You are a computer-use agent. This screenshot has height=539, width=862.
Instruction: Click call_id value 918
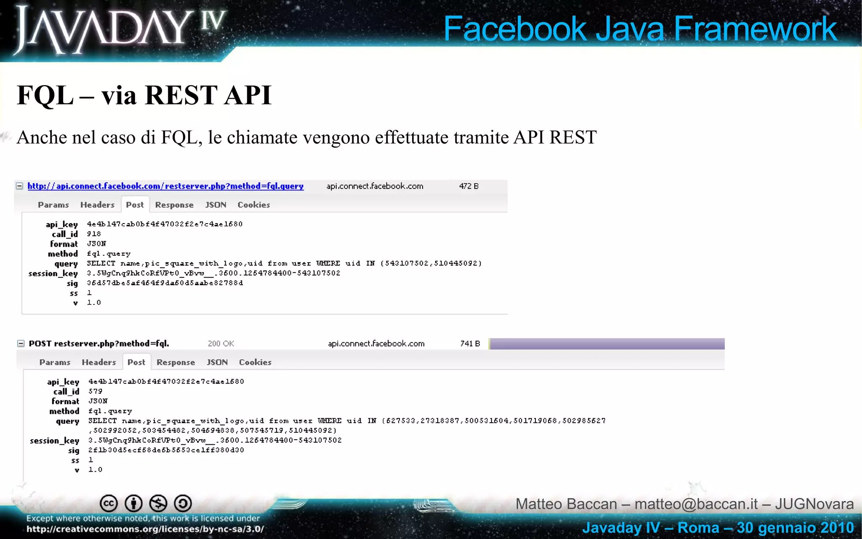94,234
